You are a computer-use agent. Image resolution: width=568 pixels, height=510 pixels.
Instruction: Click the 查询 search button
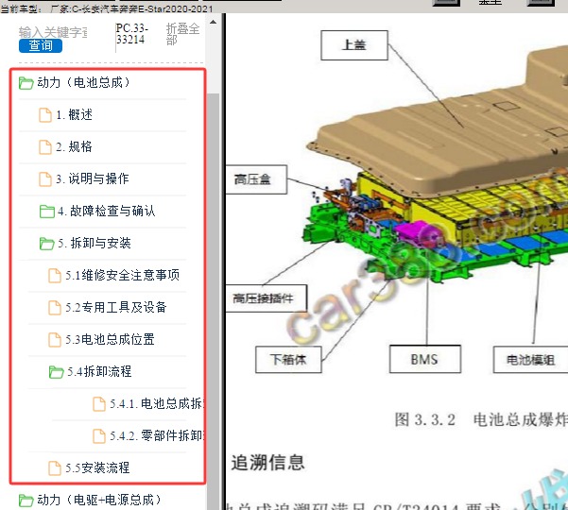(x=41, y=45)
